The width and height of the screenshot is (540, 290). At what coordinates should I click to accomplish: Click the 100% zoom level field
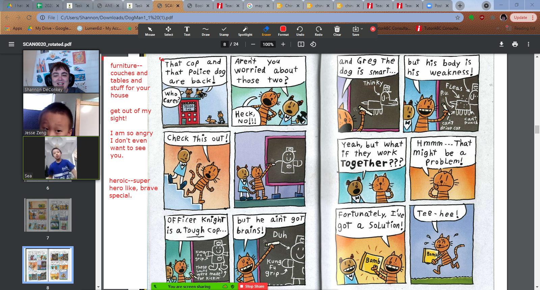click(x=268, y=44)
